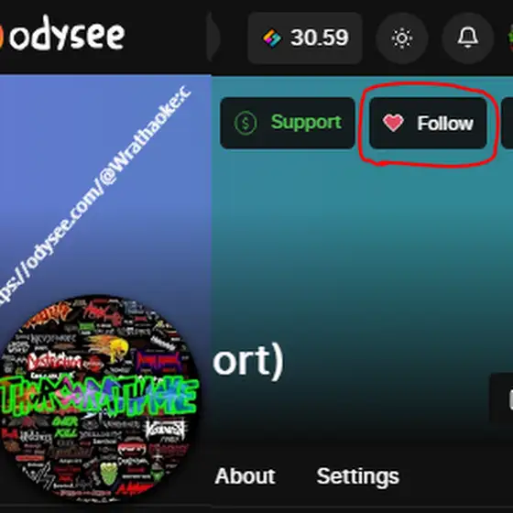Click the orange Odysee logo mark
This screenshot has width=513, height=513.
coord(2,36)
